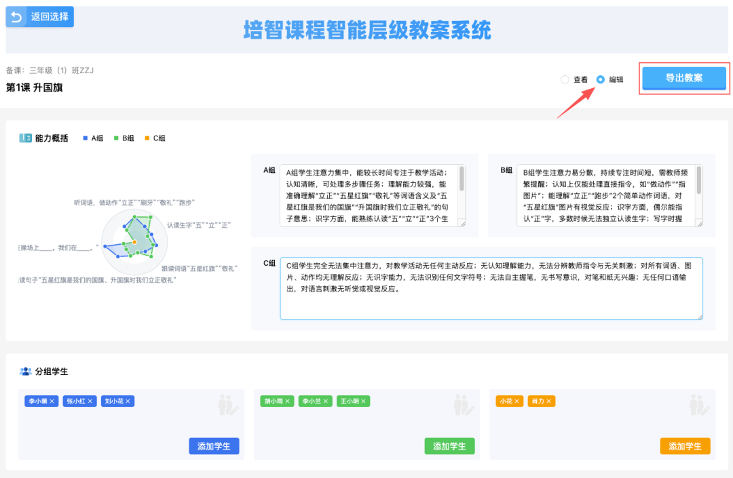The height and width of the screenshot is (478, 733).
Task: Click the A组 text area resize handle
Action: 463,224
